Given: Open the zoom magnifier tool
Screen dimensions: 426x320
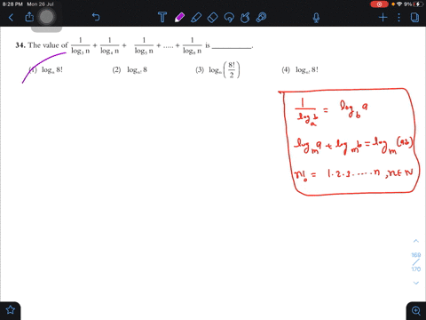Looking at the screenshot, I should coord(416,310).
